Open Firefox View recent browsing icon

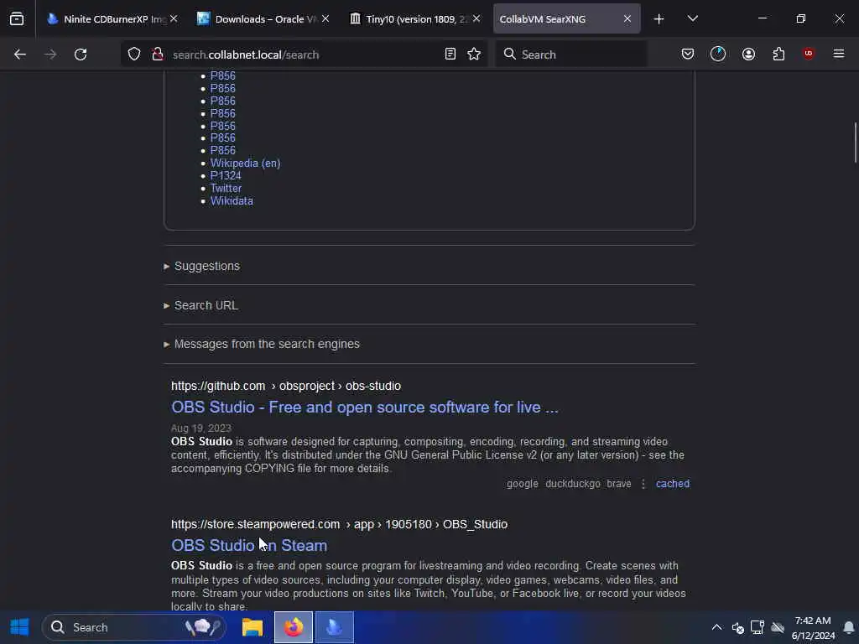[17, 18]
